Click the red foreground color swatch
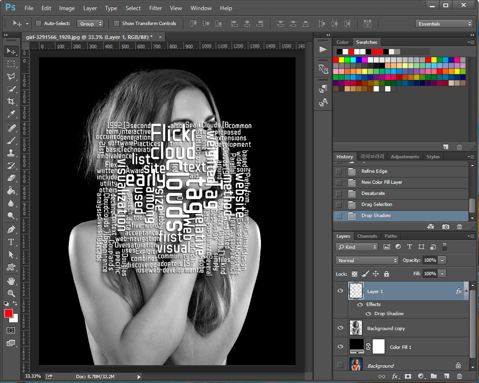This screenshot has height=383, width=479. [9, 313]
